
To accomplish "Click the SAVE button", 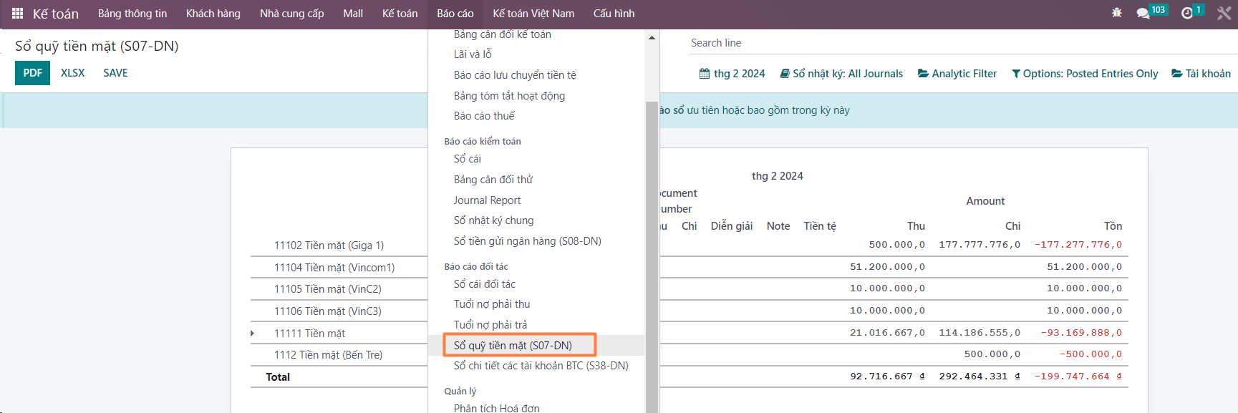I will pyautogui.click(x=115, y=73).
